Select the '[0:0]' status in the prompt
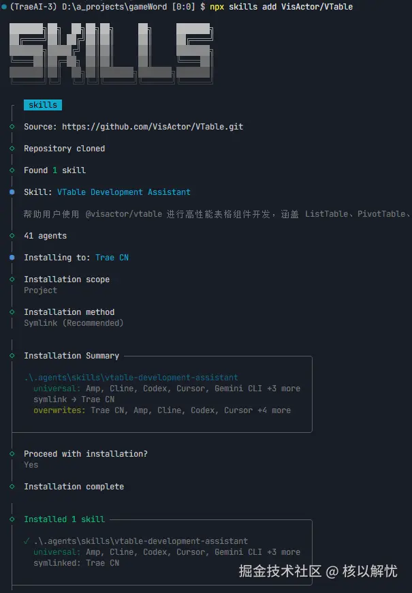 (x=183, y=7)
